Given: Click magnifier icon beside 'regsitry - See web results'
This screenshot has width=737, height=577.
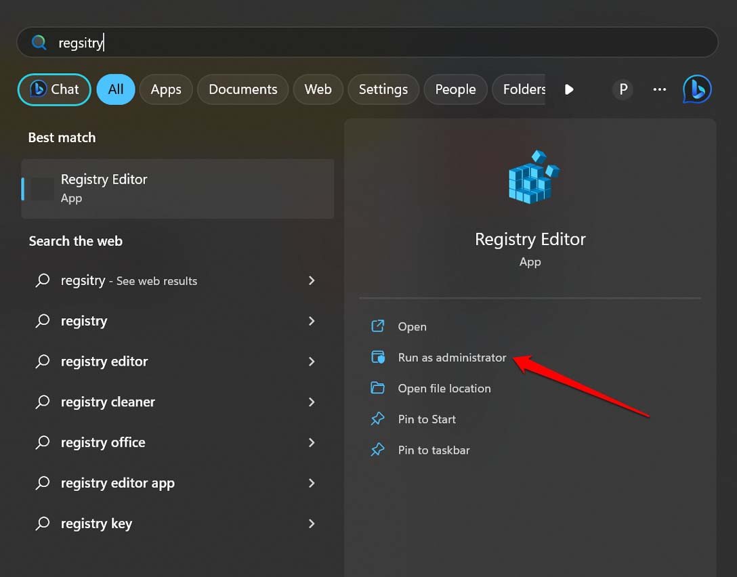Looking at the screenshot, I should coord(43,280).
